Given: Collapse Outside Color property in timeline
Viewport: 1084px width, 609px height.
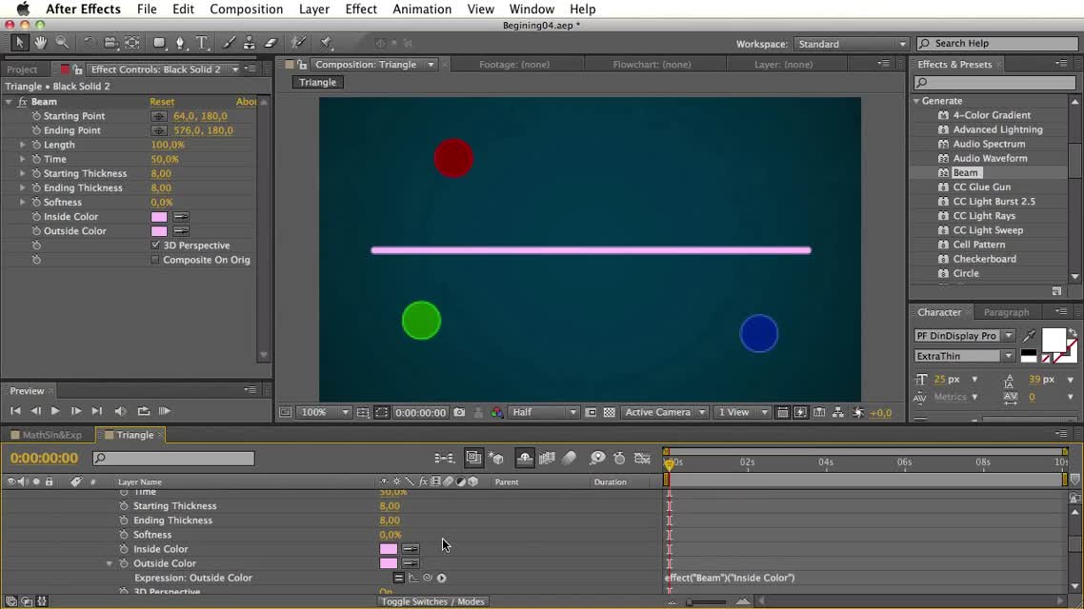Looking at the screenshot, I should (110, 563).
